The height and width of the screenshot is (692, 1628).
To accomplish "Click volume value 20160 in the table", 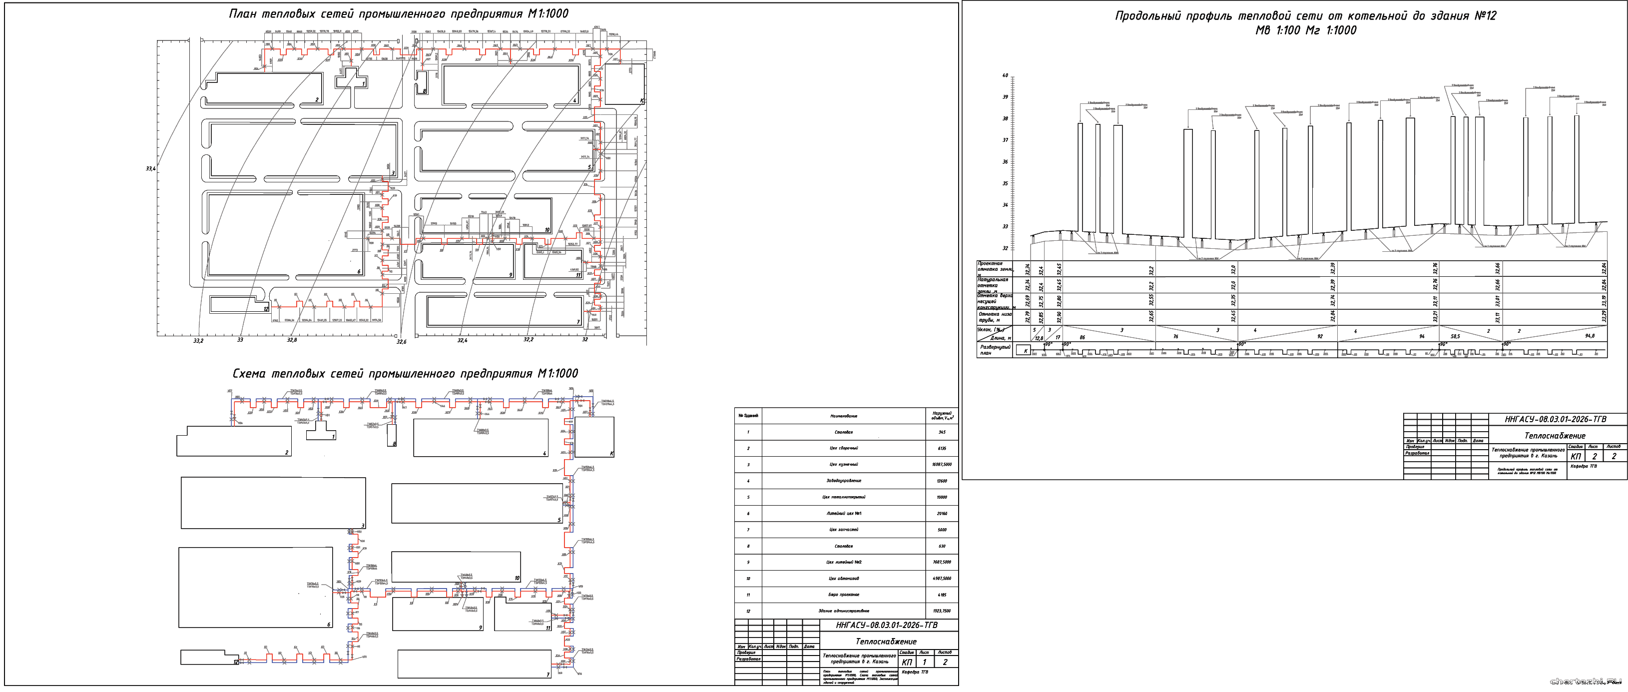I will tap(942, 514).
